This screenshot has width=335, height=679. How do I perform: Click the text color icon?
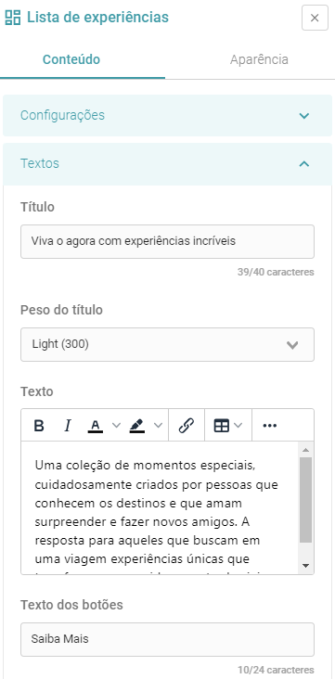coord(96,426)
